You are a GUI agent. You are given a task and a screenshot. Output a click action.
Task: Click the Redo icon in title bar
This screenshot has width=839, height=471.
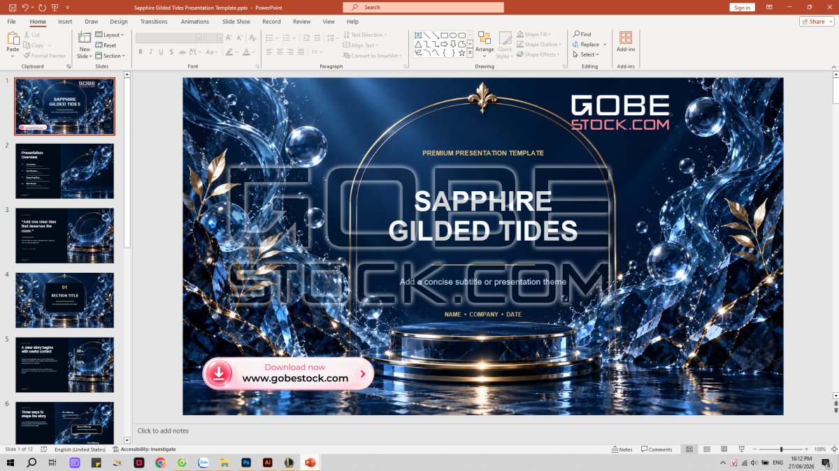42,7
